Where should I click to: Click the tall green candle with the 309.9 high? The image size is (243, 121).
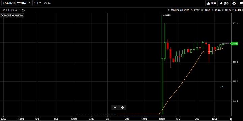tap(162, 86)
